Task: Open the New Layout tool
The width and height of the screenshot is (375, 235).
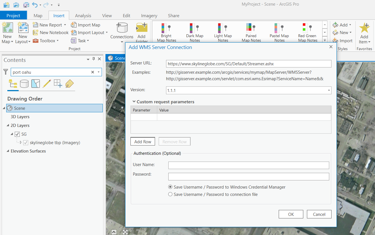Action: tap(23, 33)
